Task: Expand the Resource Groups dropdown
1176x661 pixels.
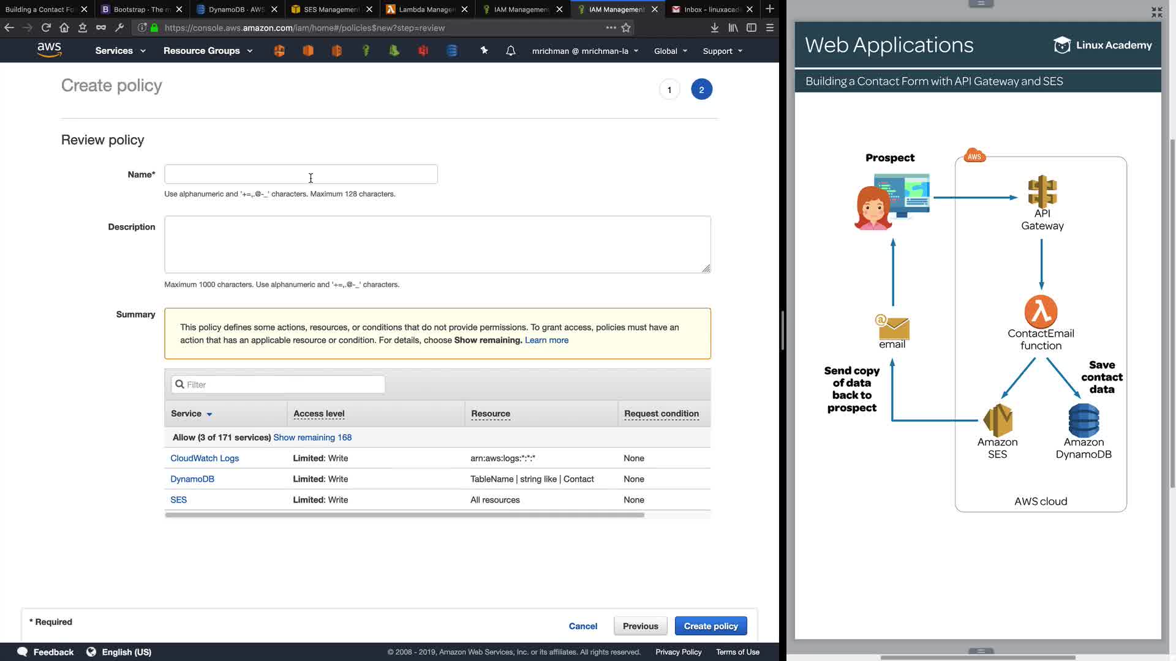Action: pos(208,51)
